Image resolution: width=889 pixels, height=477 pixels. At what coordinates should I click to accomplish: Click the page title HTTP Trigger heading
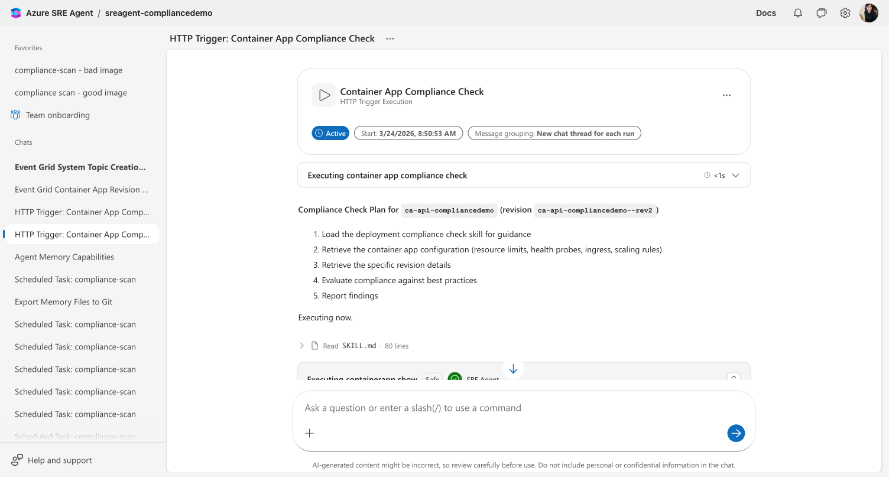[x=272, y=38]
